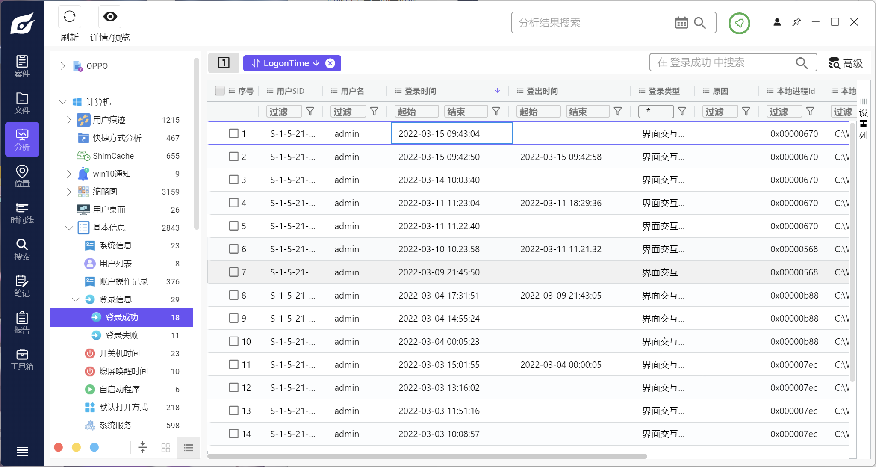
Task: Open the Search (搜索) sidebar section
Action: click(x=22, y=250)
